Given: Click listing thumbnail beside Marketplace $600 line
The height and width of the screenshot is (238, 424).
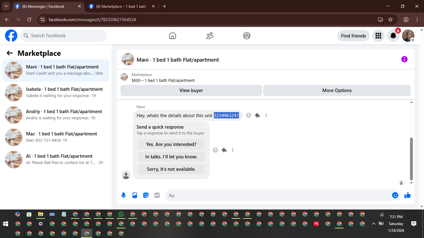Looking at the screenshot, I should [x=124, y=77].
